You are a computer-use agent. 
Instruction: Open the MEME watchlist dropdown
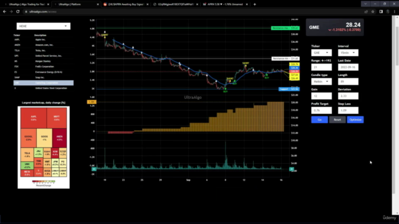point(44,26)
